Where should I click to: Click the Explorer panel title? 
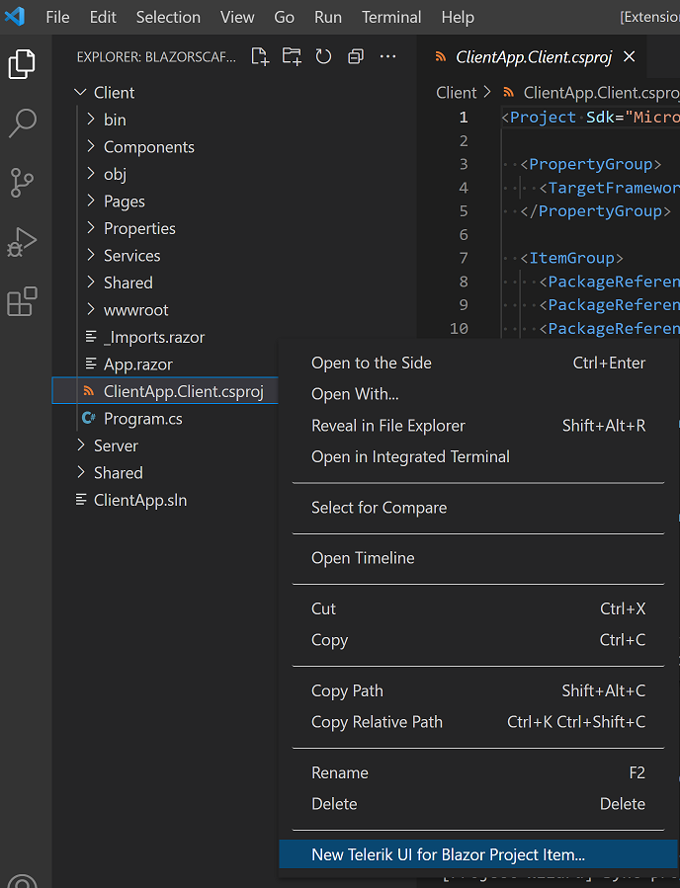pyautogui.click(x=156, y=57)
